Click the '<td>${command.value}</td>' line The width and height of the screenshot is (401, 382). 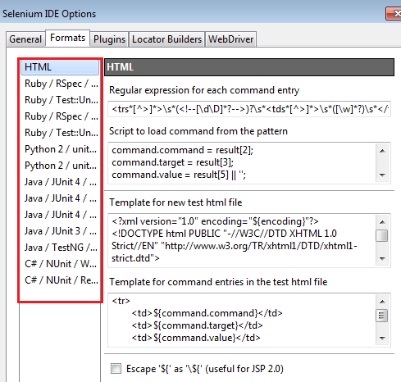(x=196, y=338)
